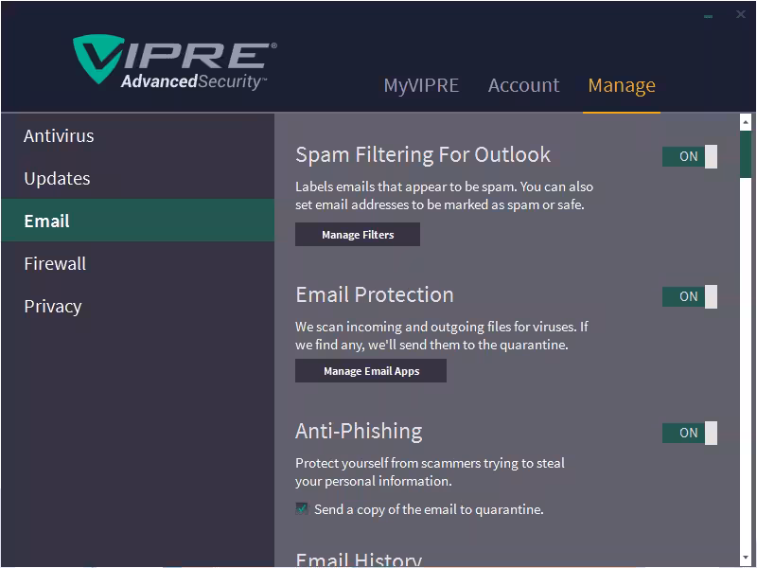Click the Spam Filtering For Outlook heading

click(x=423, y=155)
